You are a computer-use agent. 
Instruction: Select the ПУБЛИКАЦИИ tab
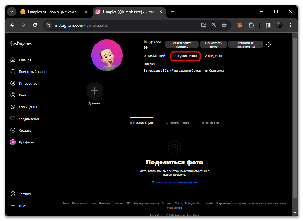141,123
